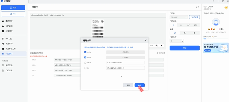
Task: Click the folder icon beside 本地模板
Action: tap(3, 21)
